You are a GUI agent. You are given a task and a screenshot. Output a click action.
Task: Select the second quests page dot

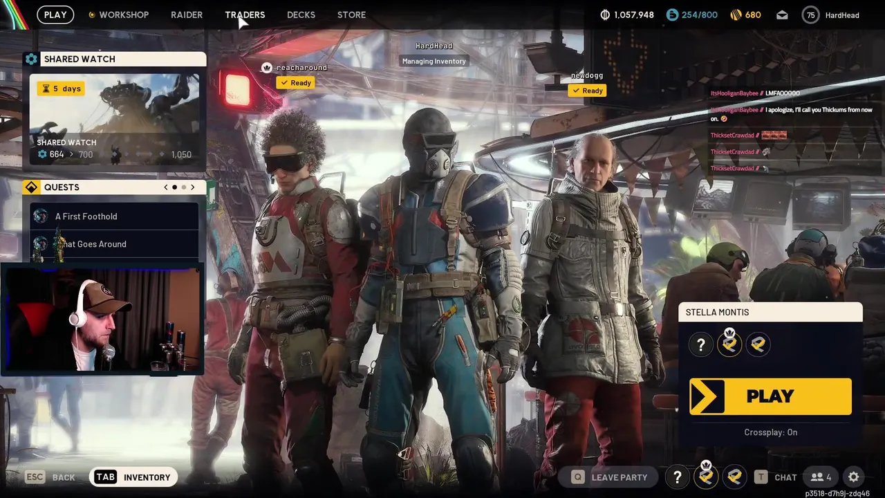click(183, 187)
